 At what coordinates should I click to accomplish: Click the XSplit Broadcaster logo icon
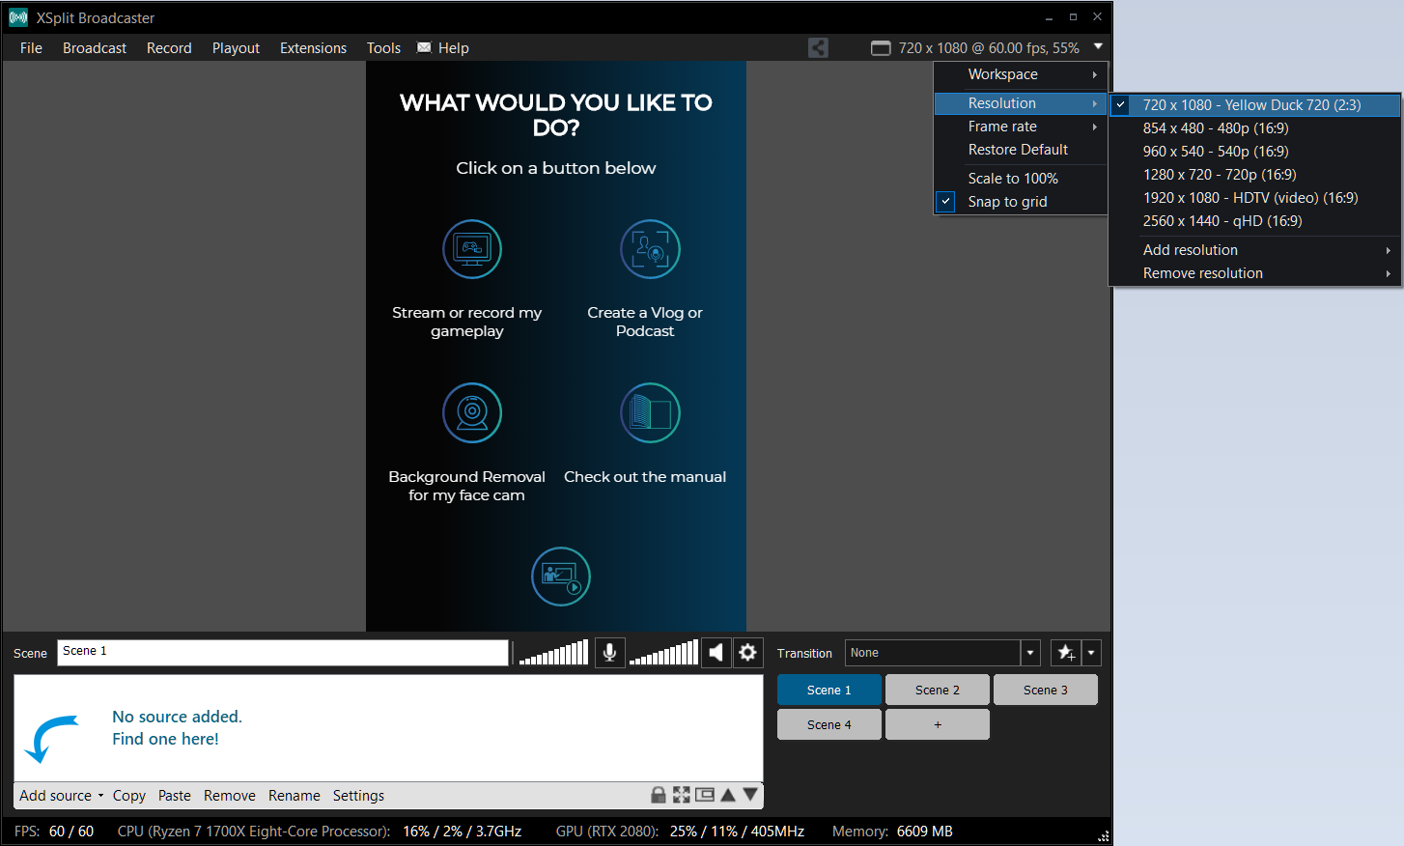pos(17,17)
